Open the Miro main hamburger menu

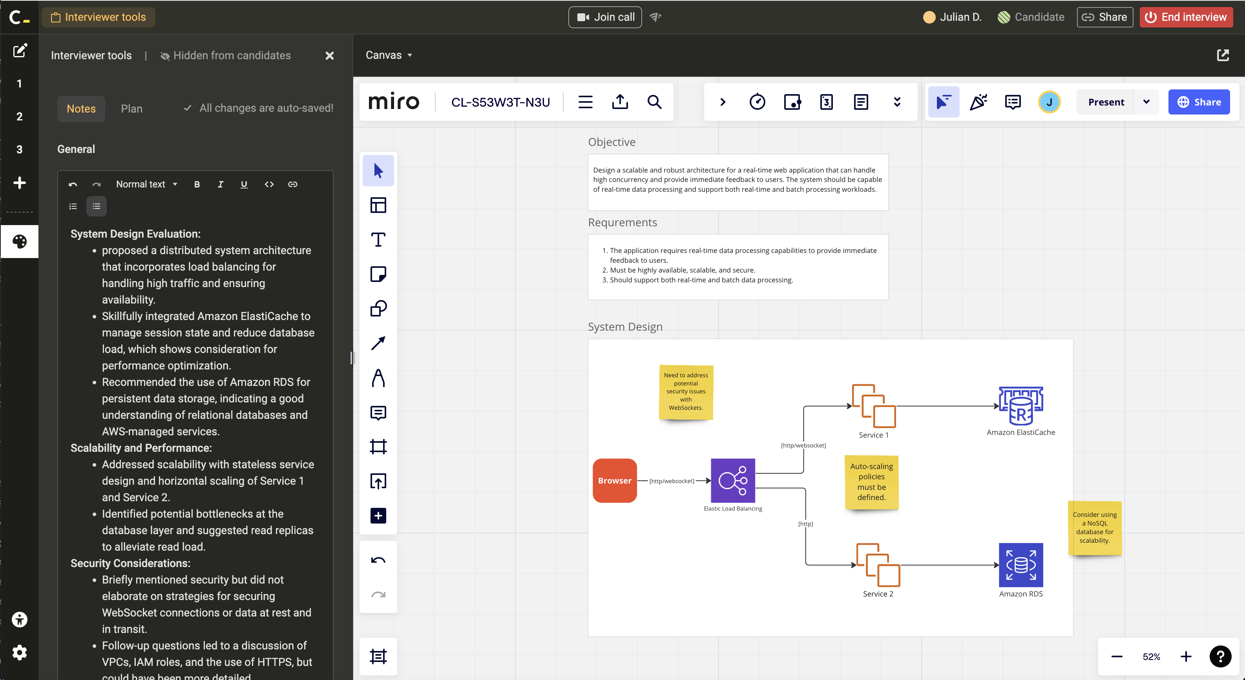click(x=585, y=102)
